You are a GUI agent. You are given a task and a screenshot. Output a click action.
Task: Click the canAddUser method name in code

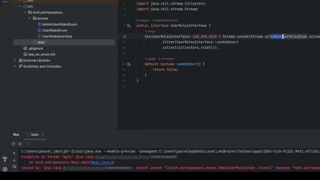tap(186, 64)
